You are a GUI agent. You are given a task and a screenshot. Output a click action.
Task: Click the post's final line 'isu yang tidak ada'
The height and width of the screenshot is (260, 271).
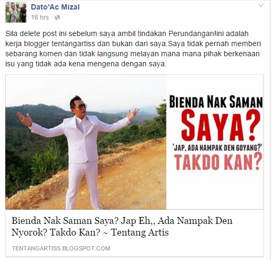coord(86,64)
